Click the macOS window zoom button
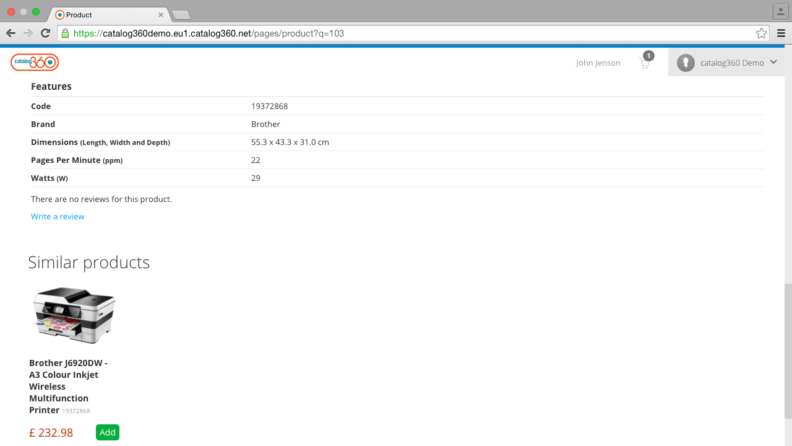Image resolution: width=792 pixels, height=446 pixels. 36,12
